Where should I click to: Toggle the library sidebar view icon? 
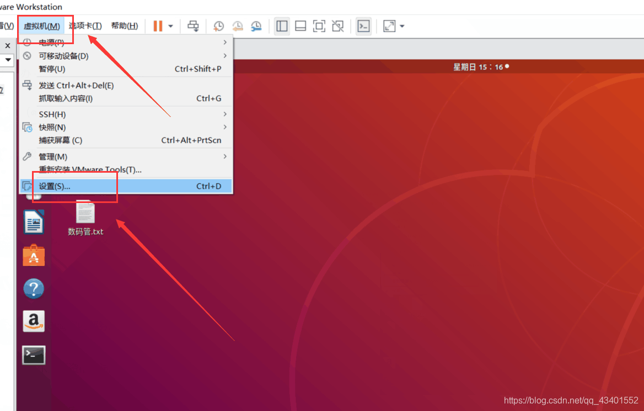282,26
